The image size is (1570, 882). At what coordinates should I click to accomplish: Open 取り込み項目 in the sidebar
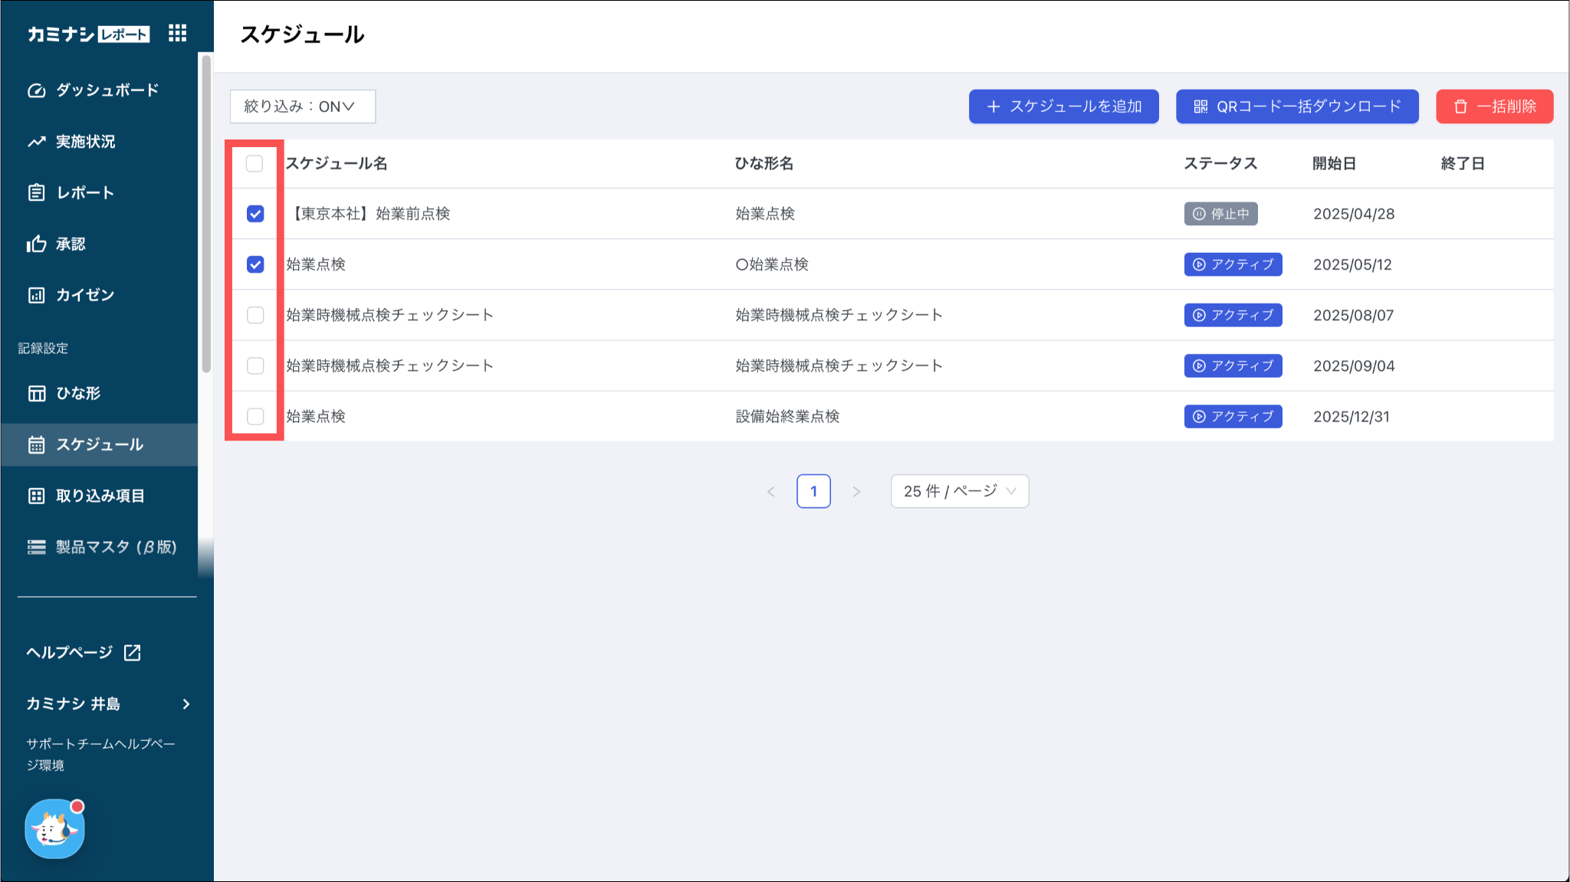pyautogui.click(x=100, y=496)
